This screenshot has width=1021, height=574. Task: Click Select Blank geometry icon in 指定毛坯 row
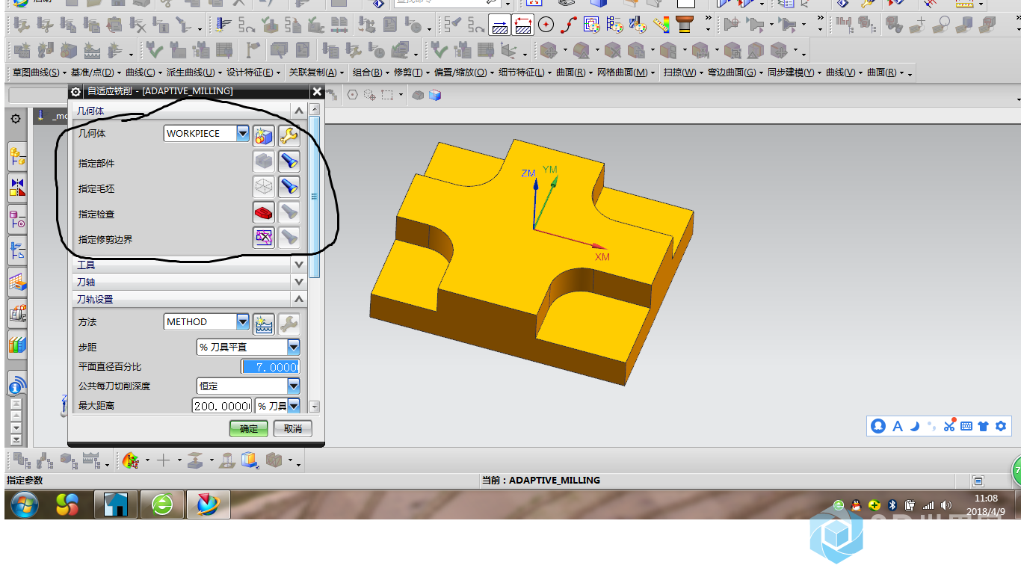(x=264, y=187)
